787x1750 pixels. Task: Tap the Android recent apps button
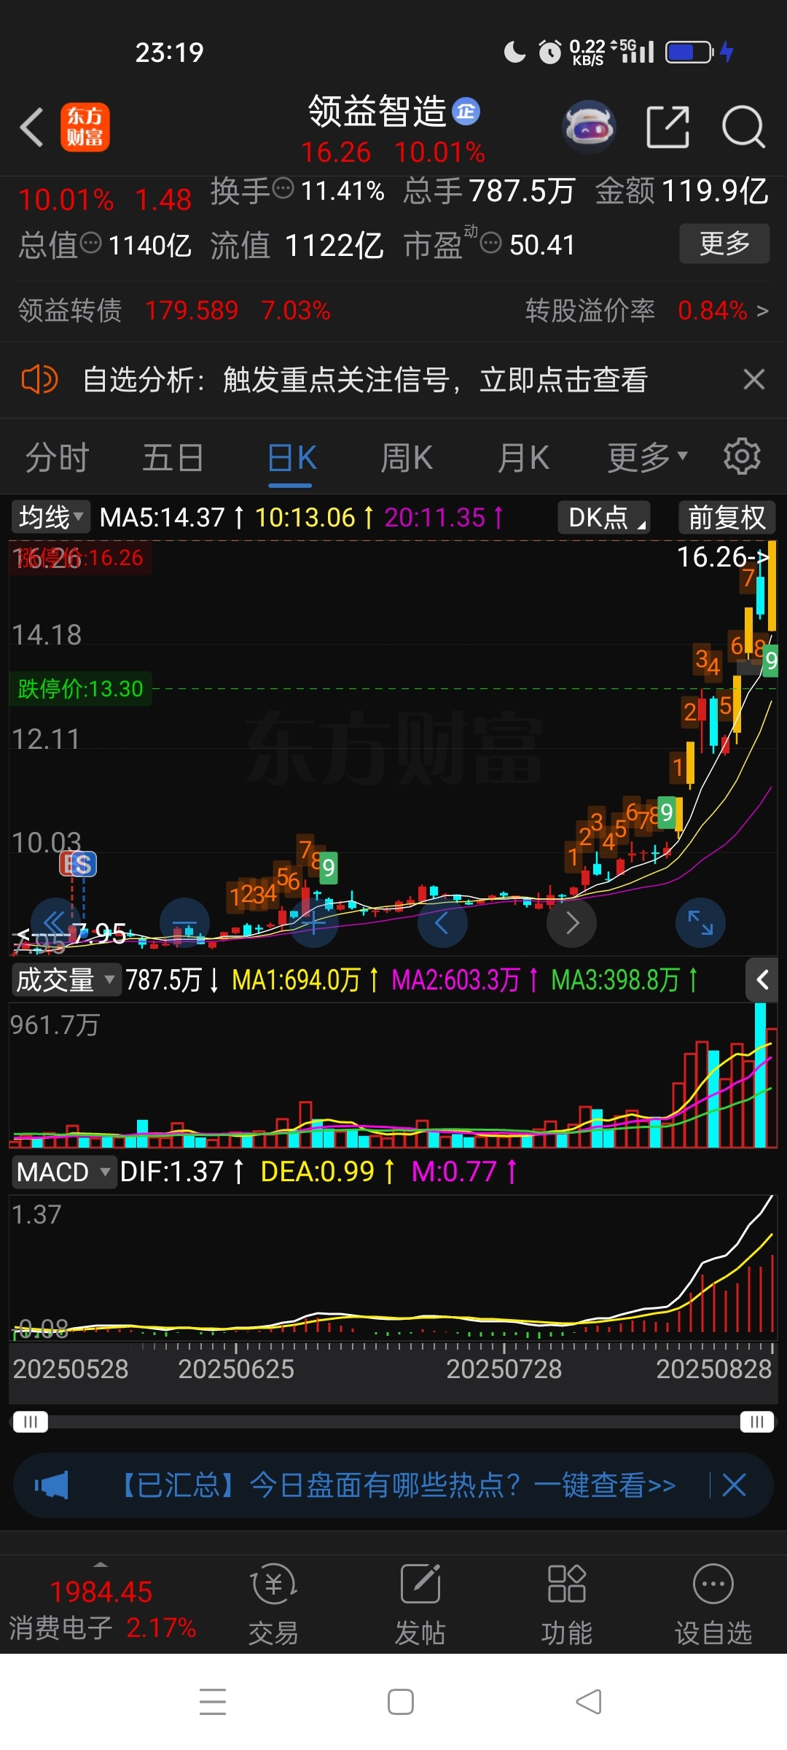pyautogui.click(x=213, y=1702)
